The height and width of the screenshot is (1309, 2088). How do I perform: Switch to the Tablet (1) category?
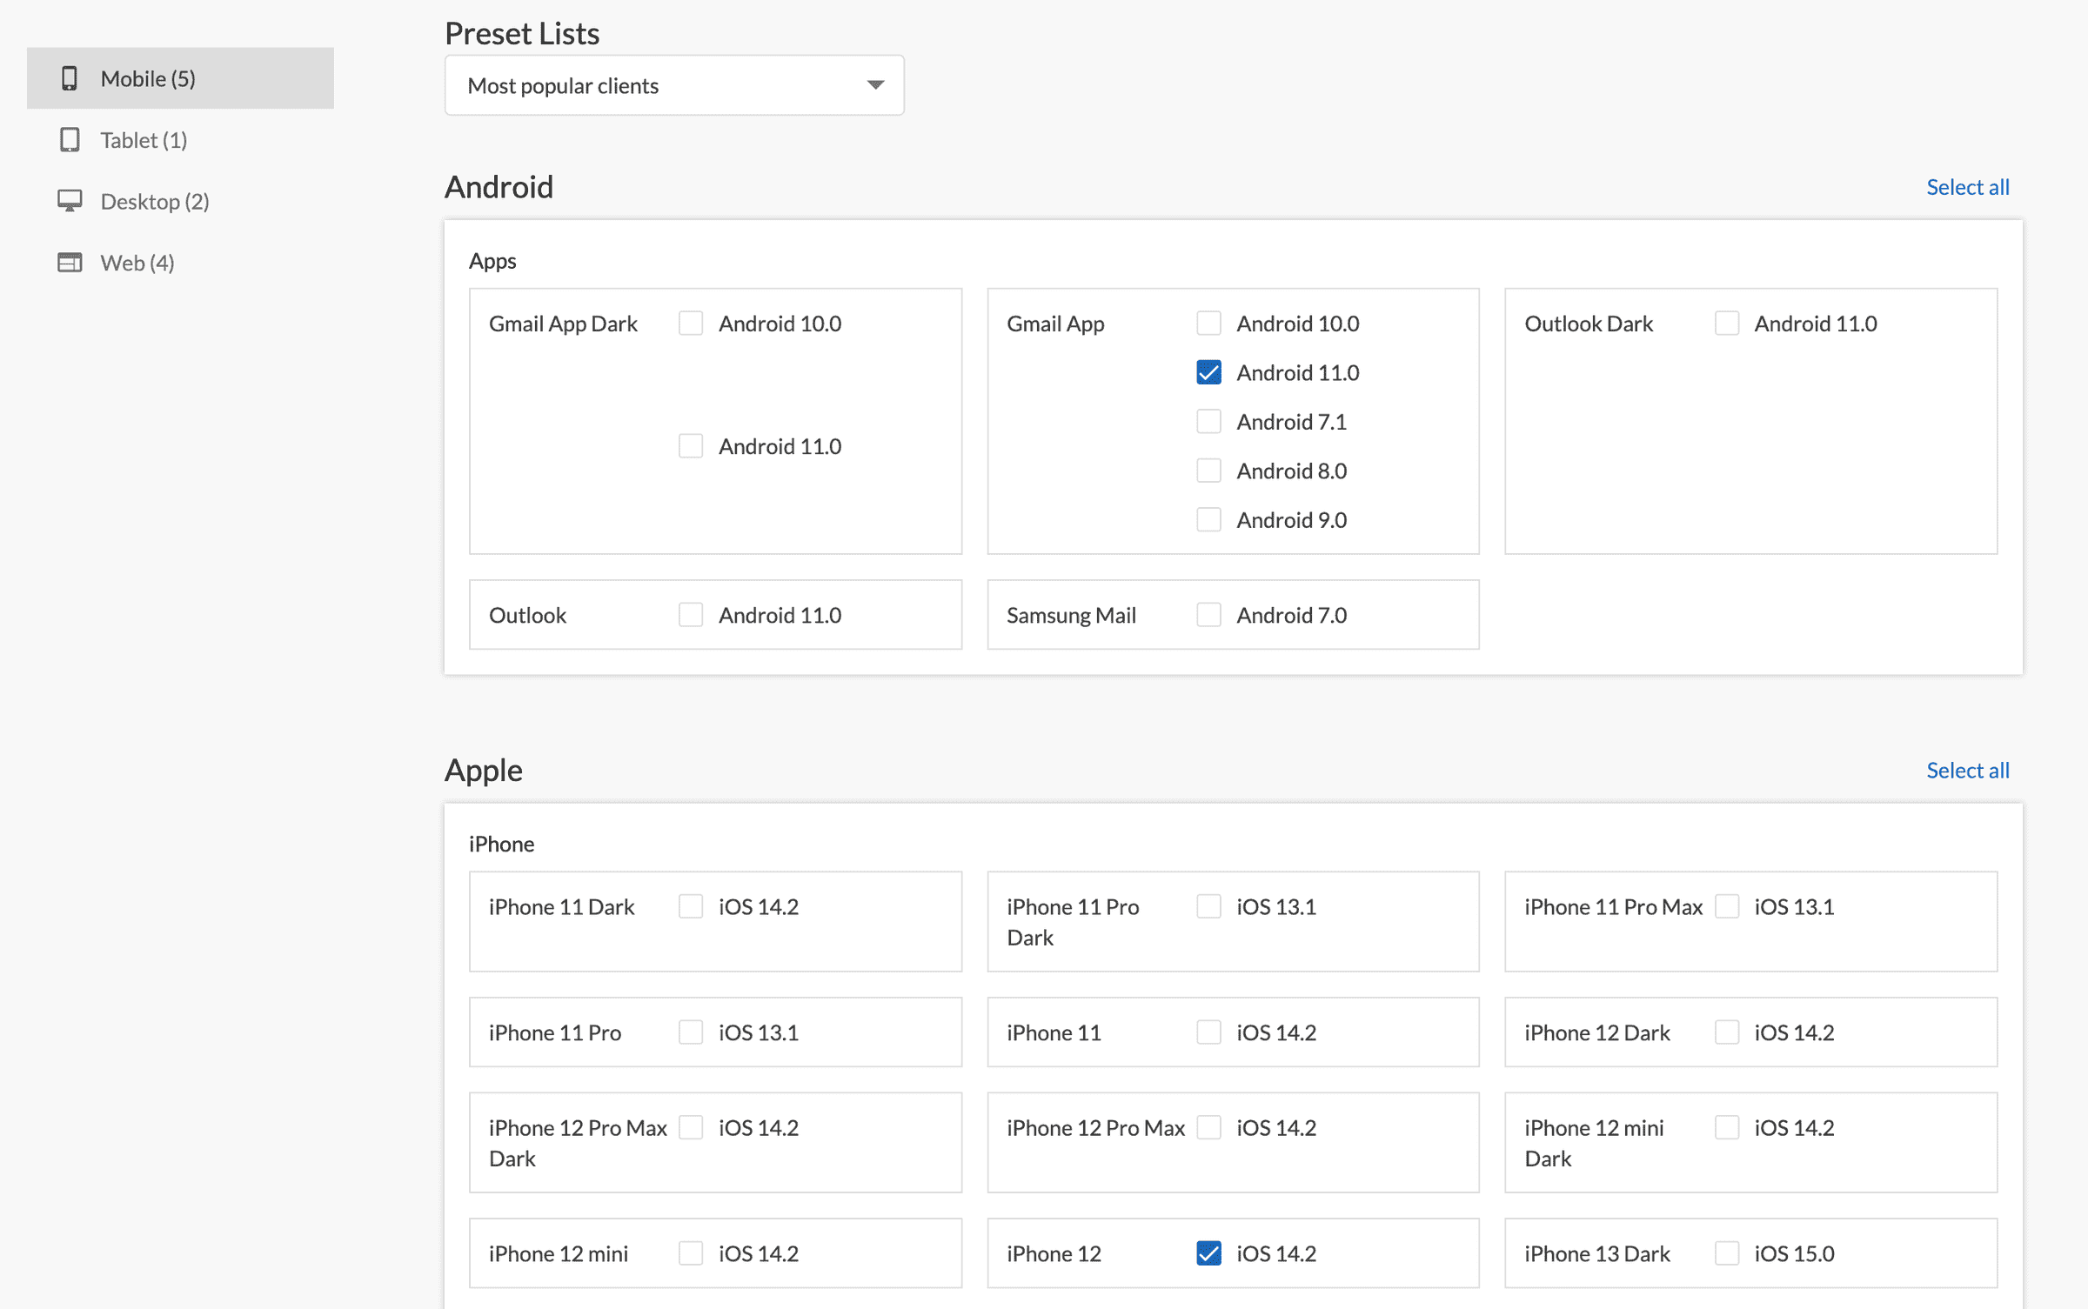coord(180,140)
